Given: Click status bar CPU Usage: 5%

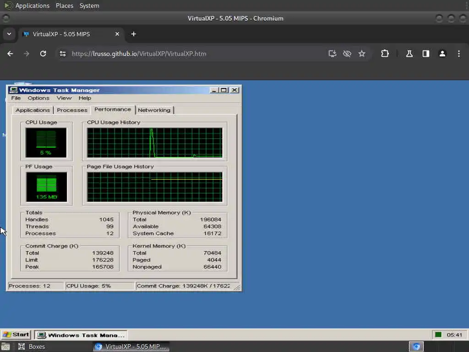Looking at the screenshot, I should click(x=99, y=286).
